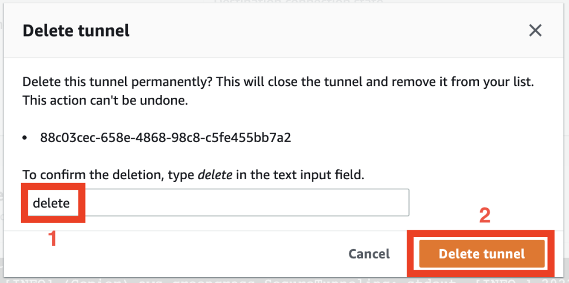Click the red annotation number 1
This screenshot has width=569, height=283.
pos(53,239)
